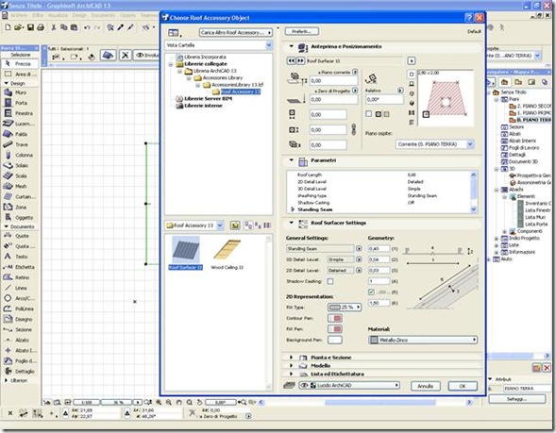The height and width of the screenshot is (433, 556).
Task: Toggle the chain link between dimension fields
Action: 354,129
